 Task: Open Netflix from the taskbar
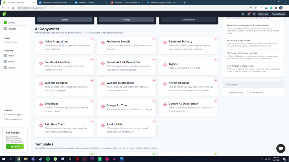pos(77,159)
